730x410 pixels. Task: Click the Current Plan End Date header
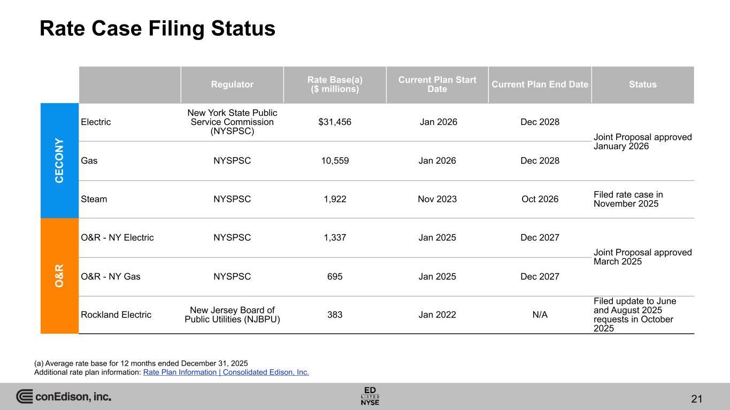pyautogui.click(x=540, y=84)
